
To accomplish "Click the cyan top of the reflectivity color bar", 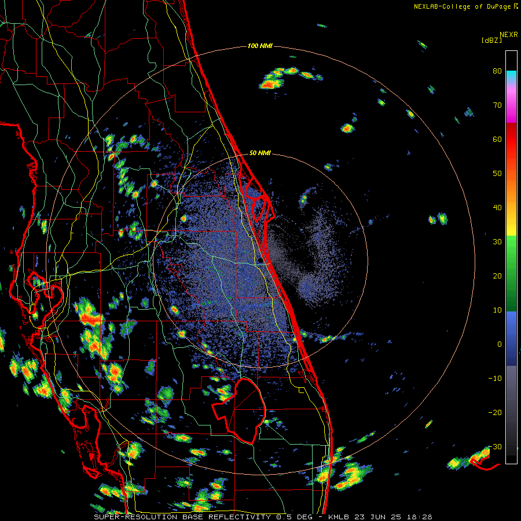I will coord(511,75).
